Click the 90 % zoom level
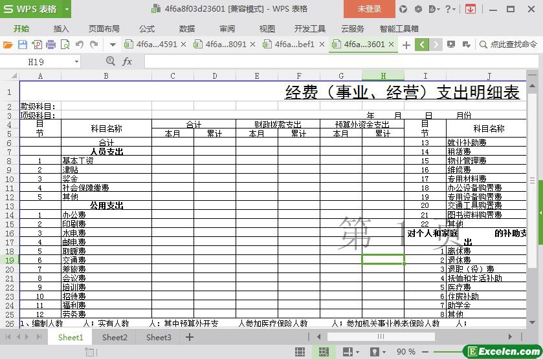Screen dimensions: 543x359 click(x=406, y=352)
